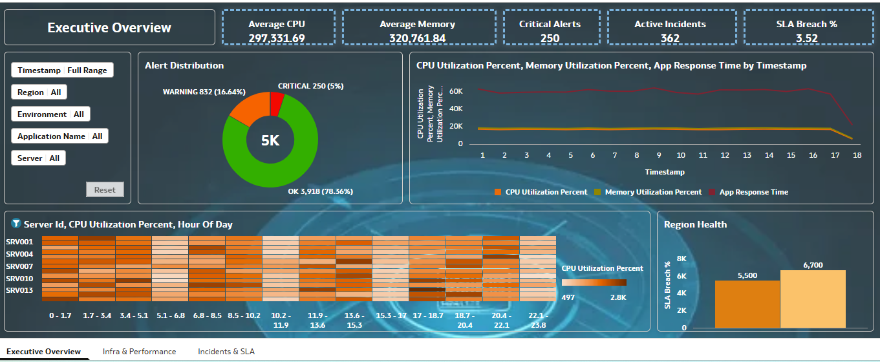
Task: Open the Server All filter
Action: pos(38,158)
